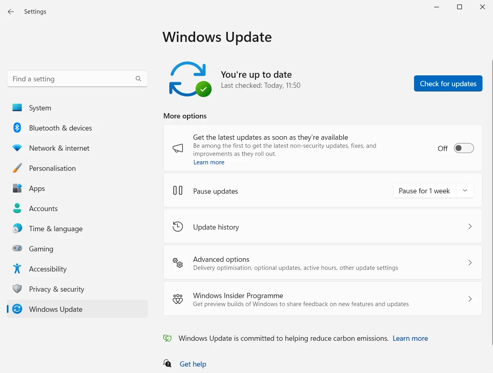Select the Privacy & security shield icon
The height and width of the screenshot is (373, 493).
coord(17,289)
